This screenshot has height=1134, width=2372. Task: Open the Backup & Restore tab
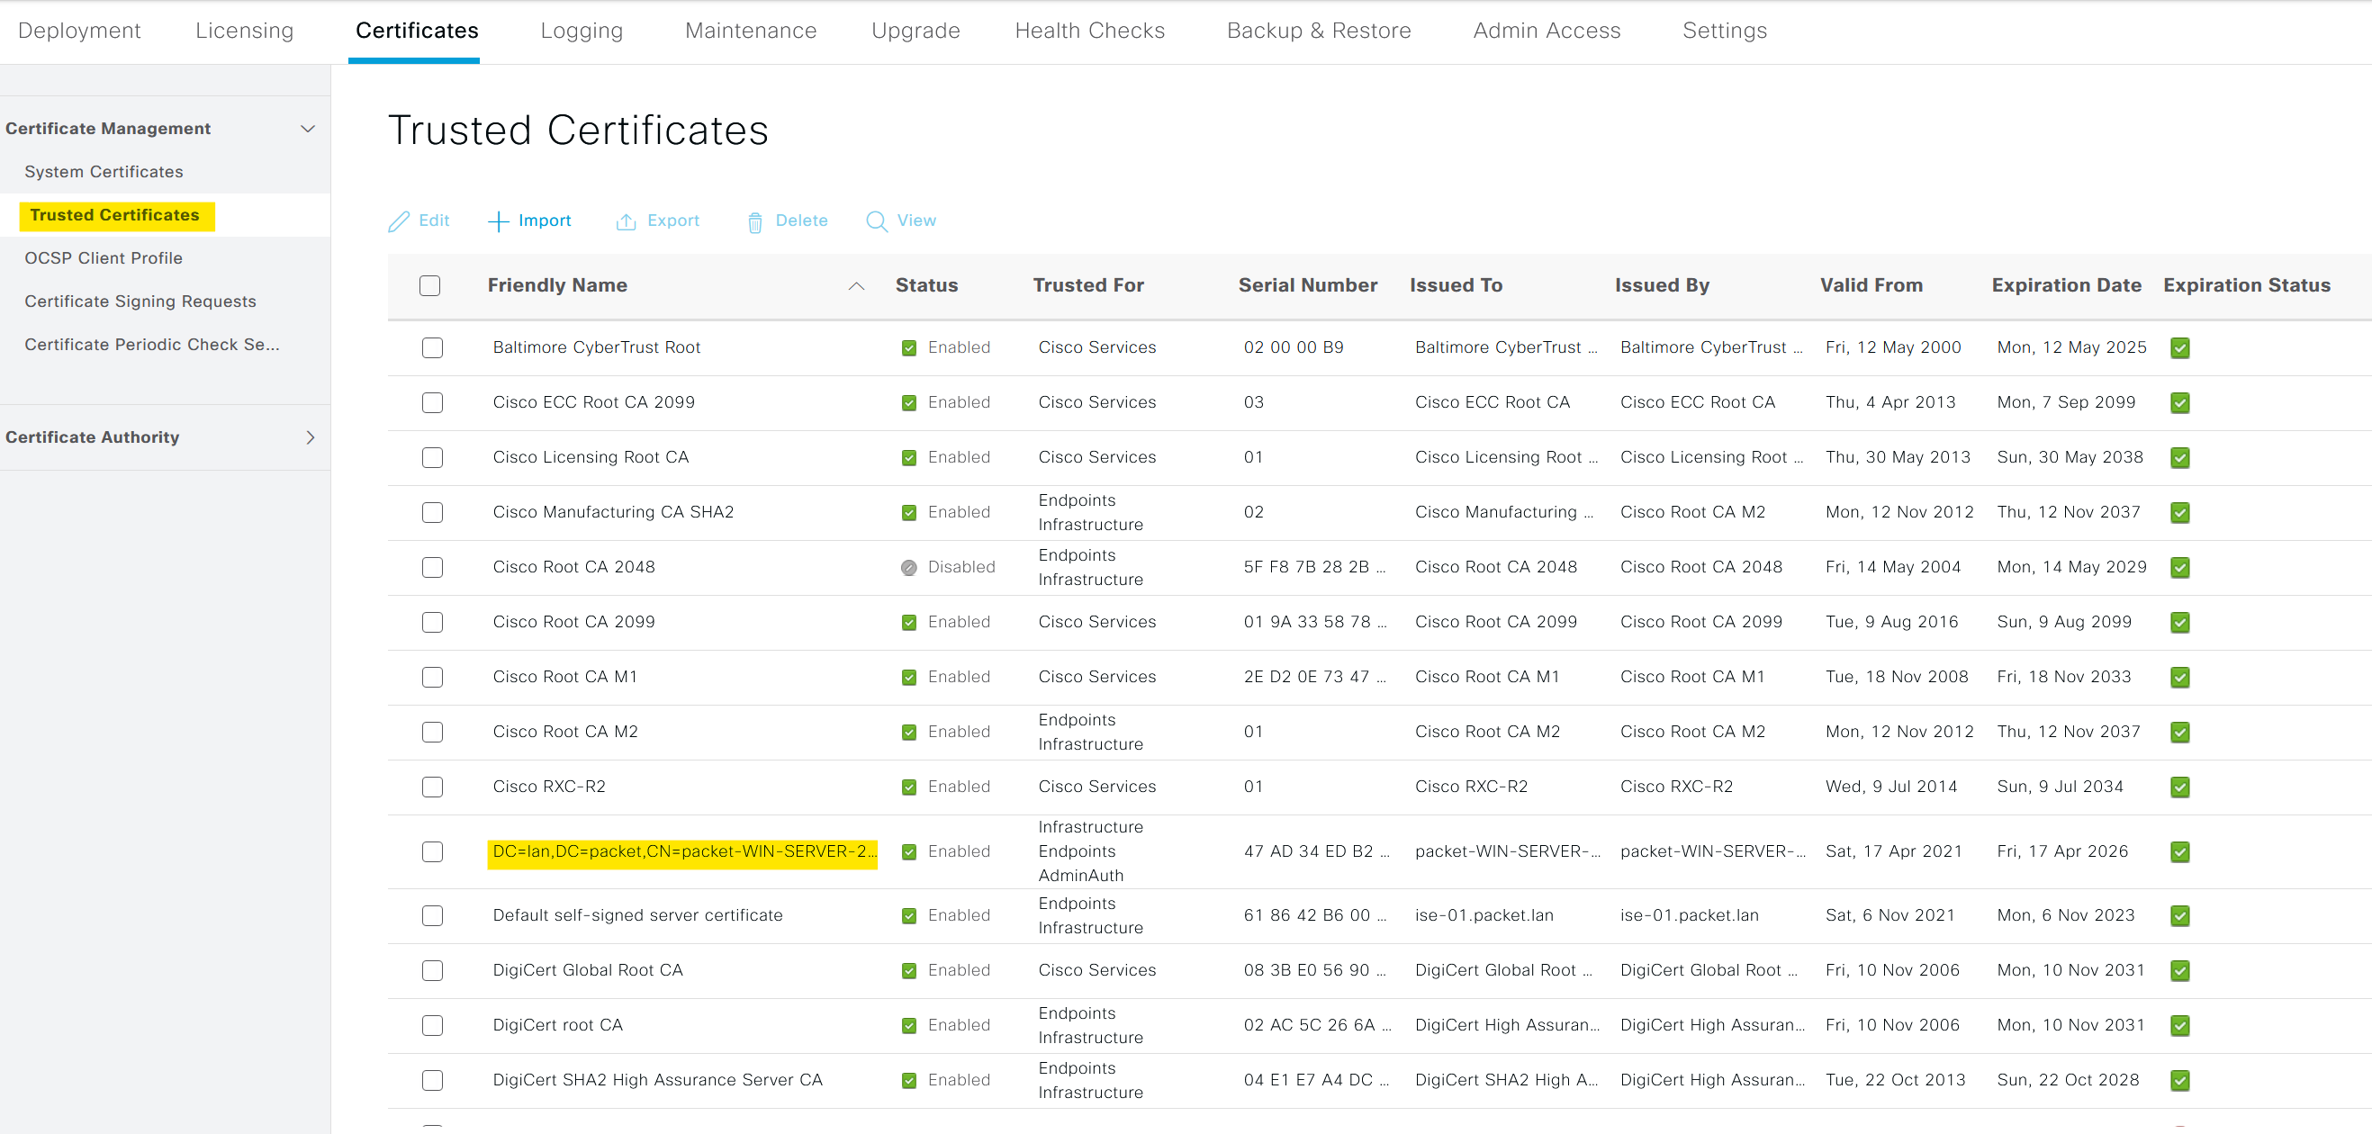click(x=1319, y=30)
